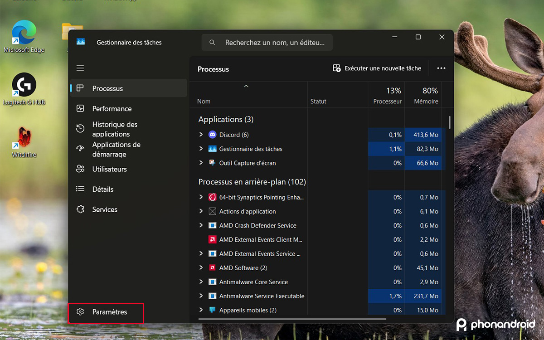Click the search magnifier icon
The image size is (544, 340).
(212, 43)
